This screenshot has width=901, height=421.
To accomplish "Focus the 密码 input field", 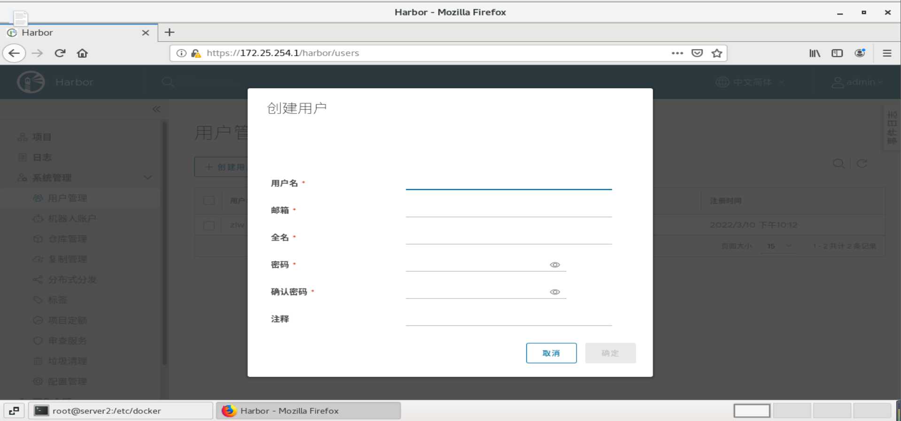I will (x=477, y=264).
